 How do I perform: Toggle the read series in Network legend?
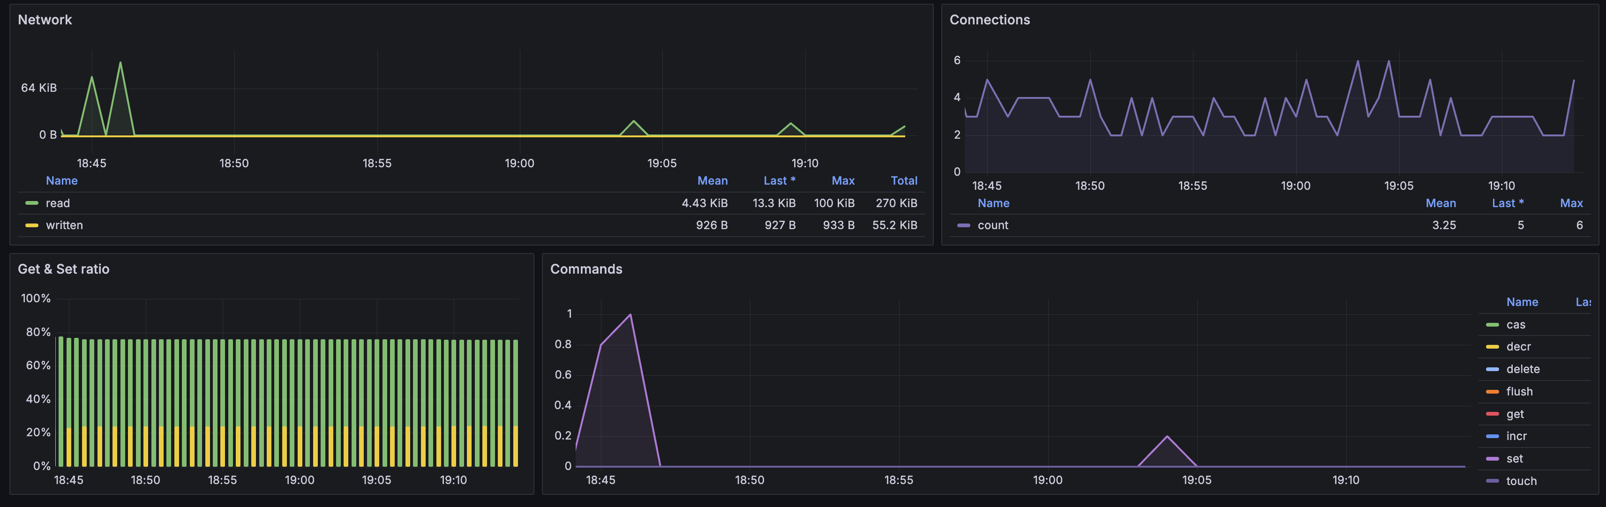click(x=57, y=203)
